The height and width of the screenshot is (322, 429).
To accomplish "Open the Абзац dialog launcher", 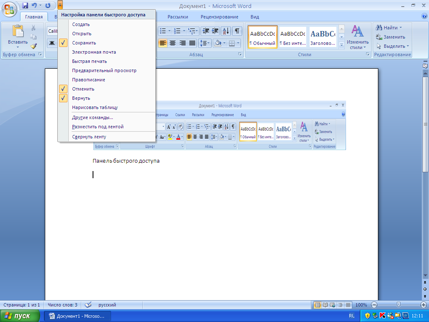I will (x=240, y=54).
